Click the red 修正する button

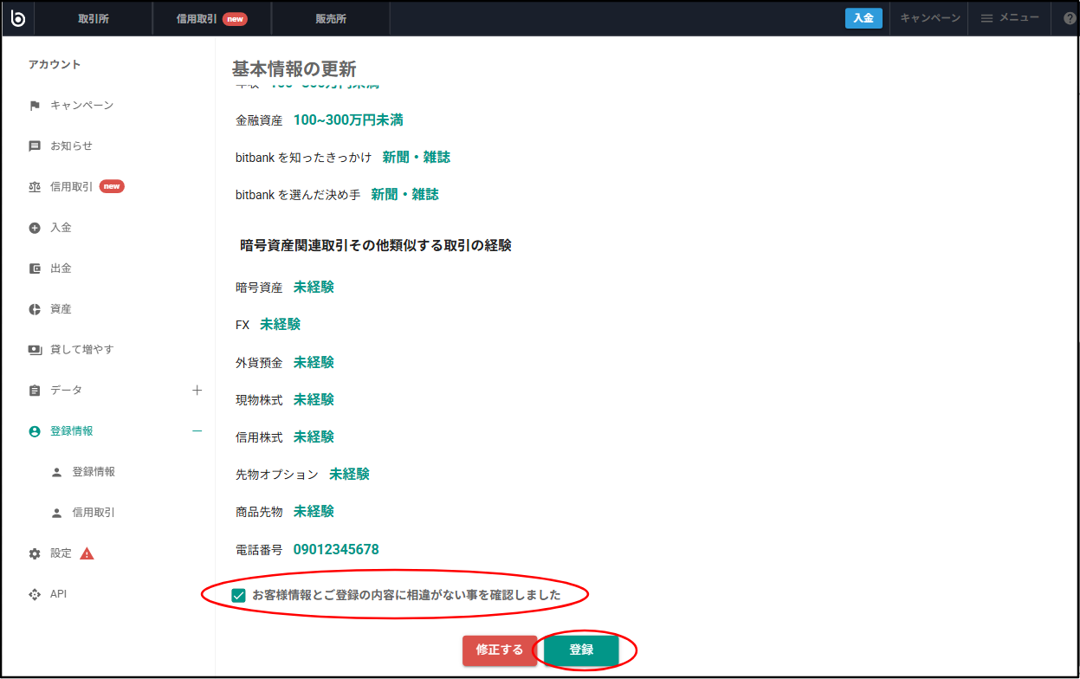pos(500,650)
